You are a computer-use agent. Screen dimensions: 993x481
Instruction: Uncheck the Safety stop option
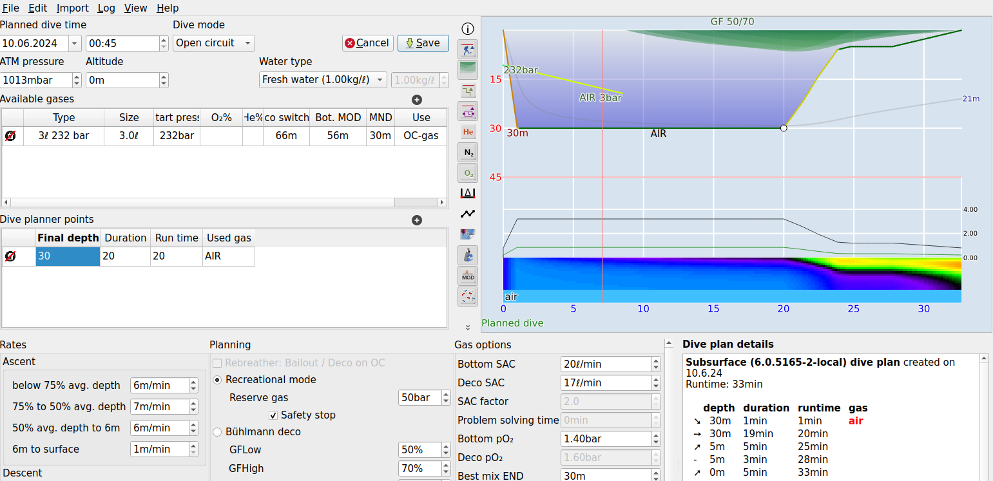(x=274, y=415)
